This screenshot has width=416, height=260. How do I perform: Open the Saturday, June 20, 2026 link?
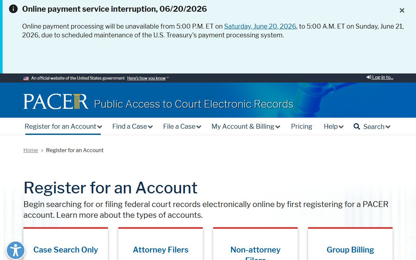coord(260,26)
